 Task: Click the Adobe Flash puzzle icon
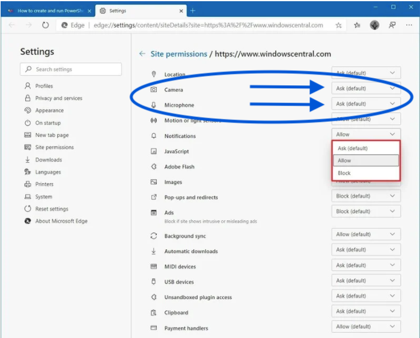pos(154,166)
